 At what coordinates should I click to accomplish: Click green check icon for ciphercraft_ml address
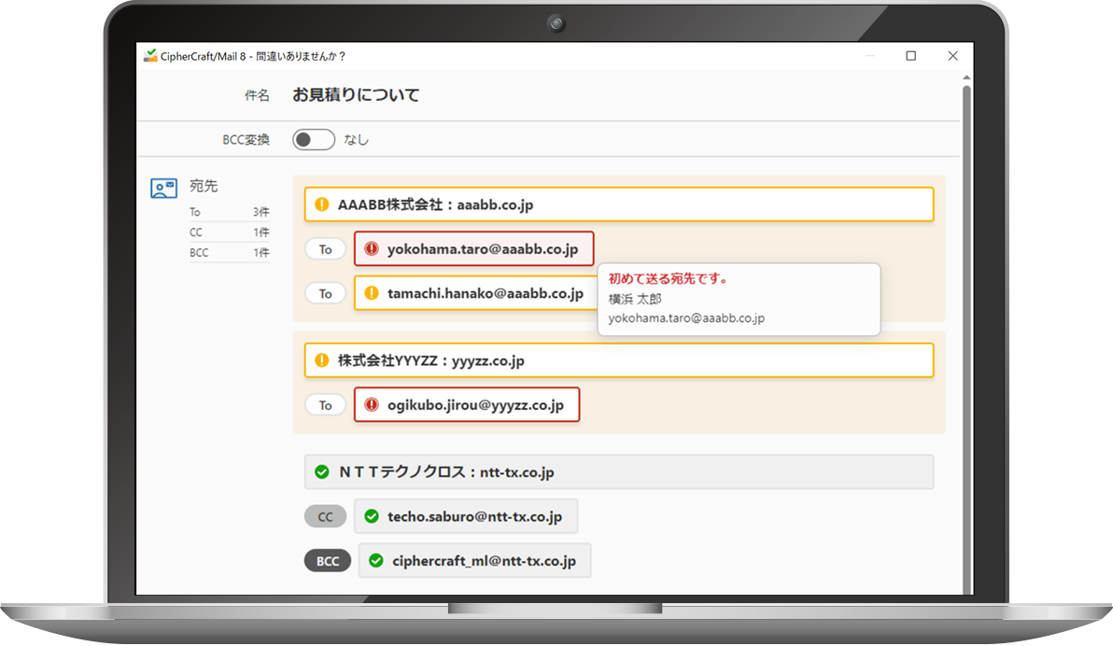click(x=376, y=561)
